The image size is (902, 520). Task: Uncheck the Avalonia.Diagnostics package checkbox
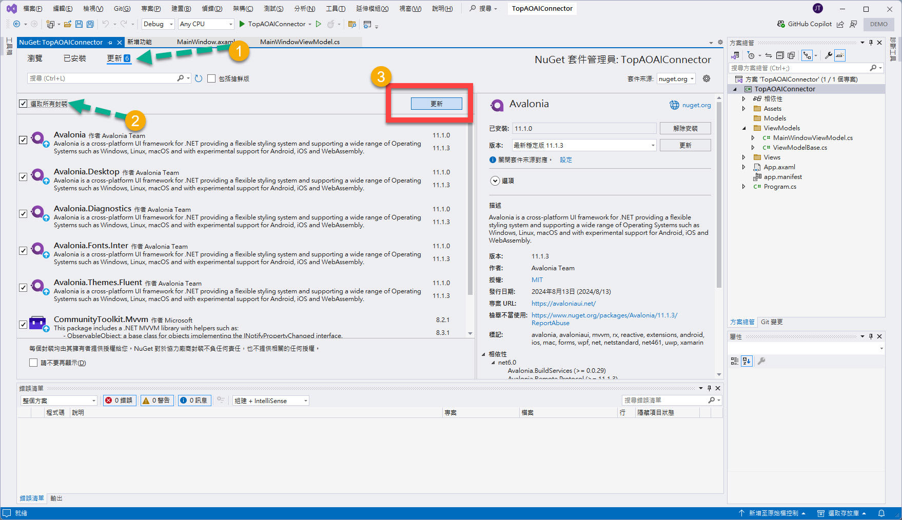[x=23, y=214]
